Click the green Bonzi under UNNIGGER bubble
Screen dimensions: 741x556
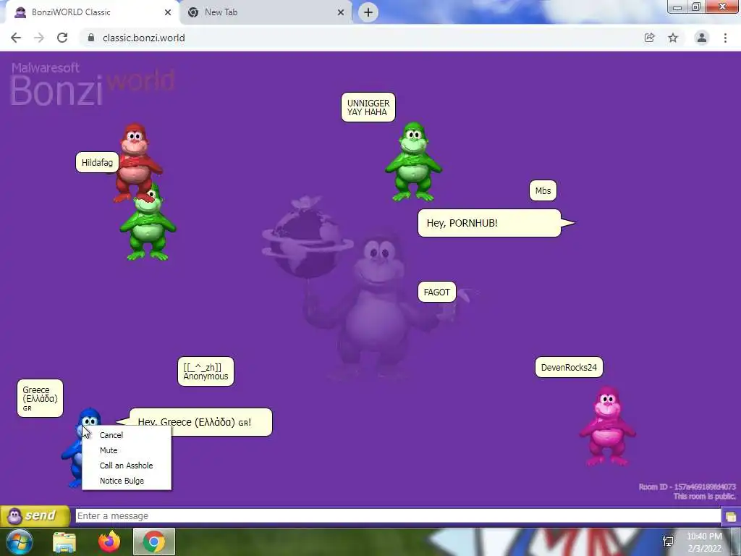pyautogui.click(x=413, y=161)
